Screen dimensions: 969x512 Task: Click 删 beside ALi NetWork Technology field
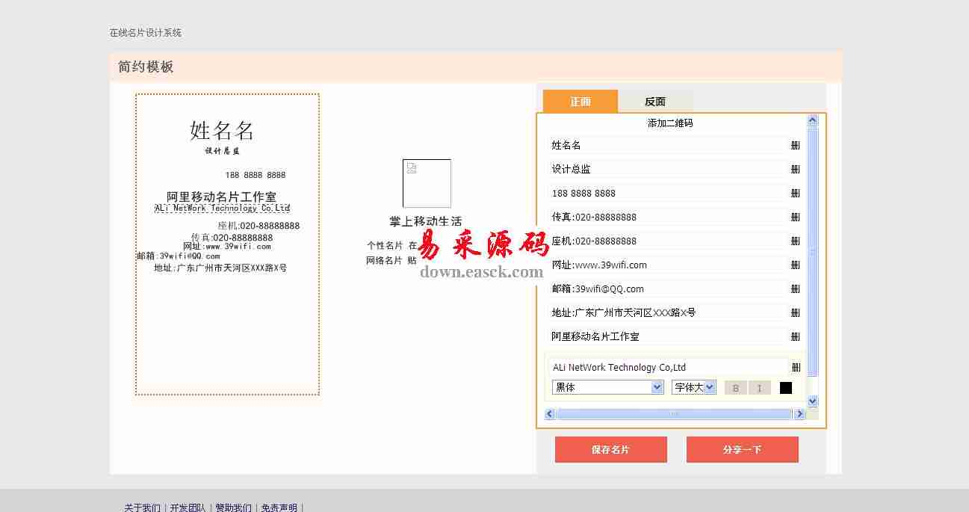[796, 368]
